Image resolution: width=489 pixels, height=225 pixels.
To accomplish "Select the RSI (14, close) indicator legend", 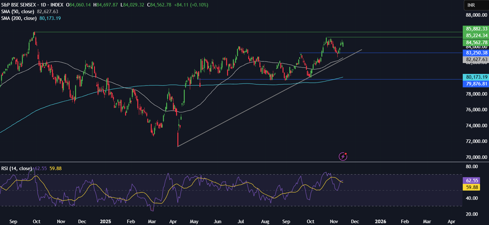I will click(16, 169).
